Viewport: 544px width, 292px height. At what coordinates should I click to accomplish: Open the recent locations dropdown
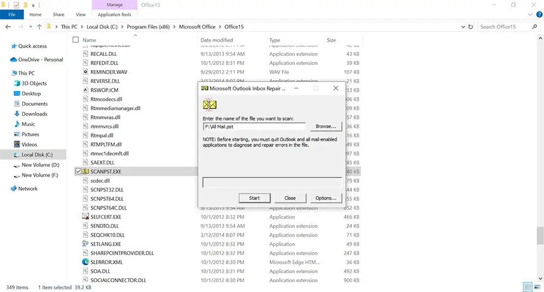(x=30, y=27)
